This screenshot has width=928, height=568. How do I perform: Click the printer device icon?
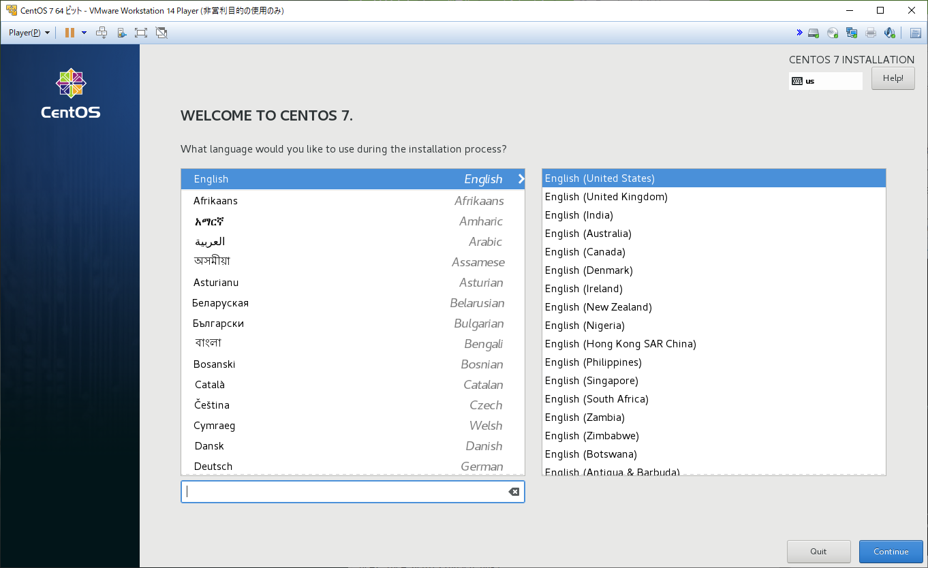[871, 33]
